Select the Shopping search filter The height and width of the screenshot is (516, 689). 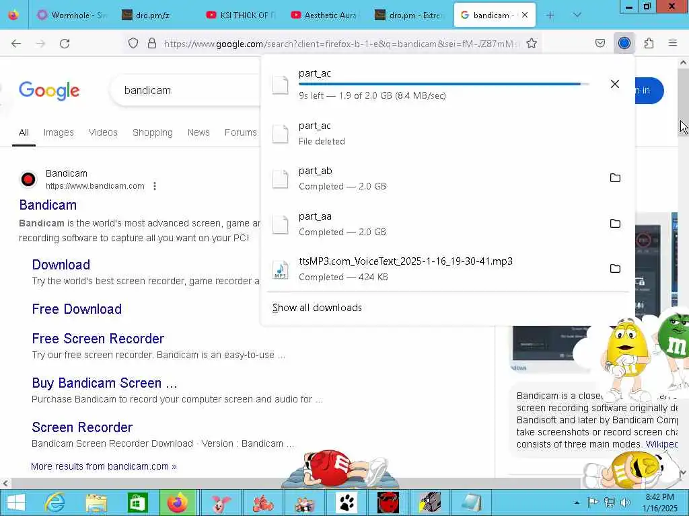(153, 132)
